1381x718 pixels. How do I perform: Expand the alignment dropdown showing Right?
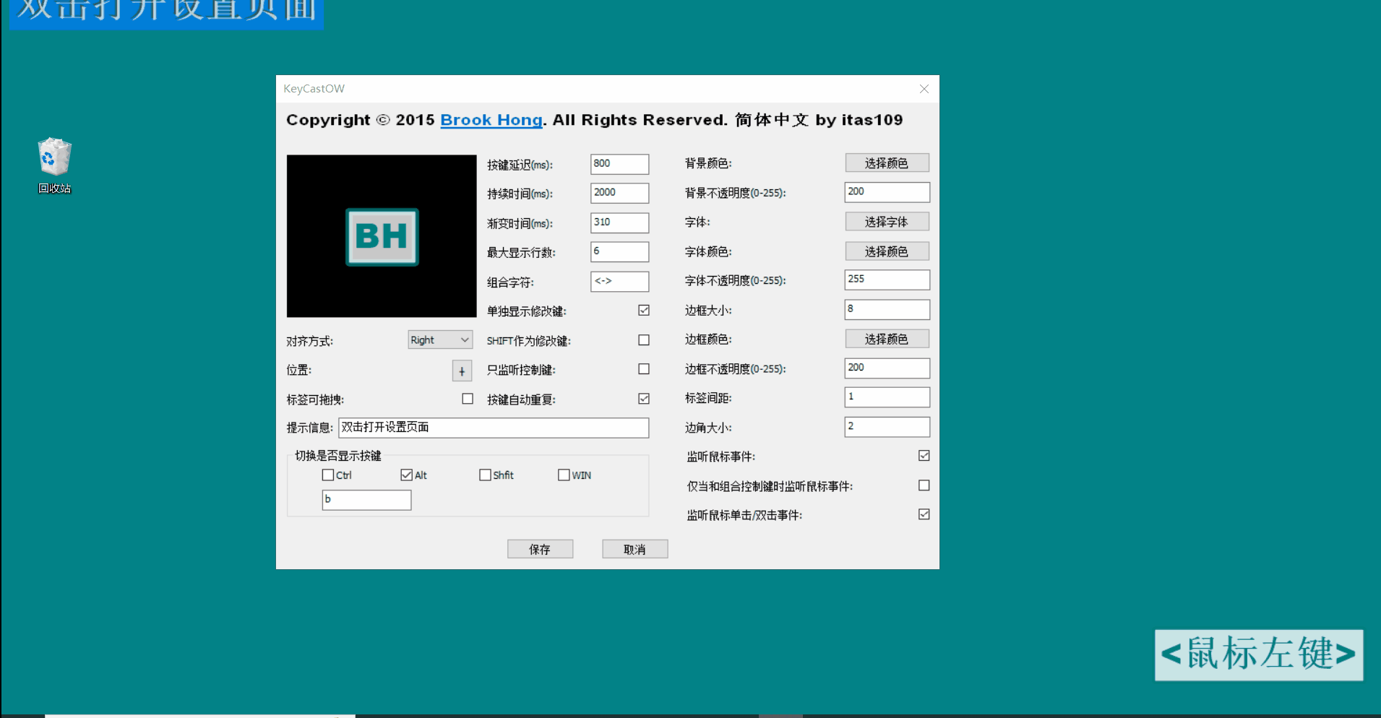[x=440, y=339]
